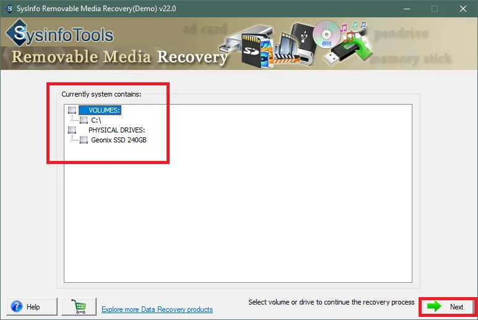Open the Help button
Screen dimensions: 478x320
pos(32,306)
